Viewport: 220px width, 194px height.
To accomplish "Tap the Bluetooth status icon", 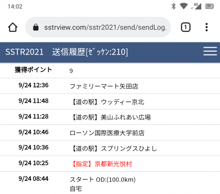I will click(174, 6).
